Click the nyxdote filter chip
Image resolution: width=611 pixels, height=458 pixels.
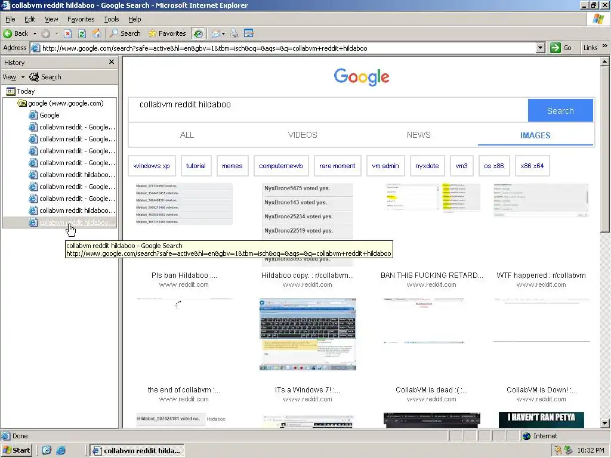point(427,166)
